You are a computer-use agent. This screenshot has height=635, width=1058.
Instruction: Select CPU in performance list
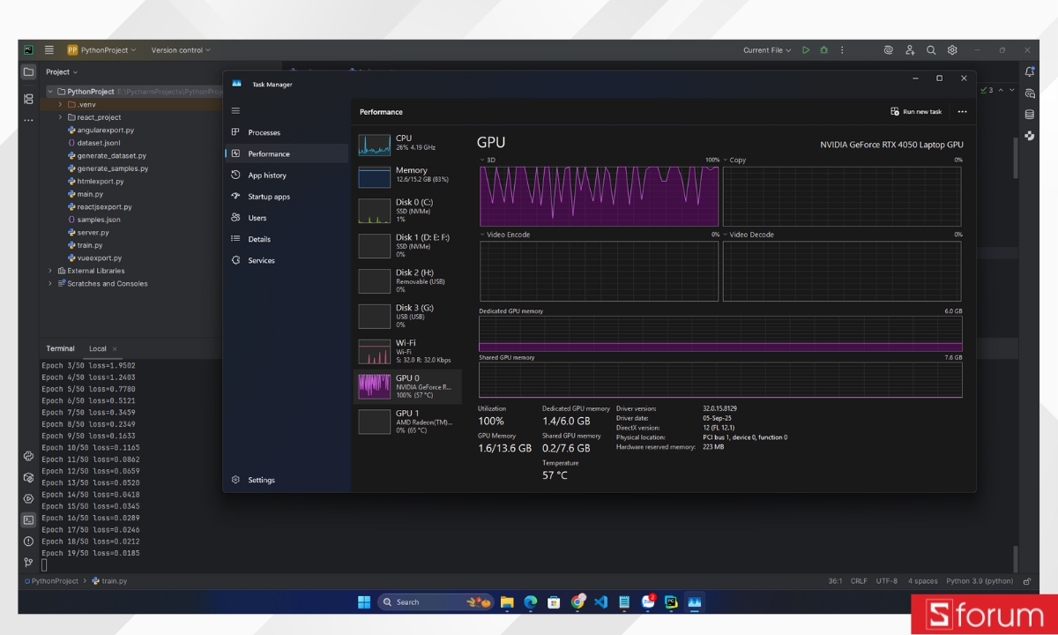[x=407, y=145]
